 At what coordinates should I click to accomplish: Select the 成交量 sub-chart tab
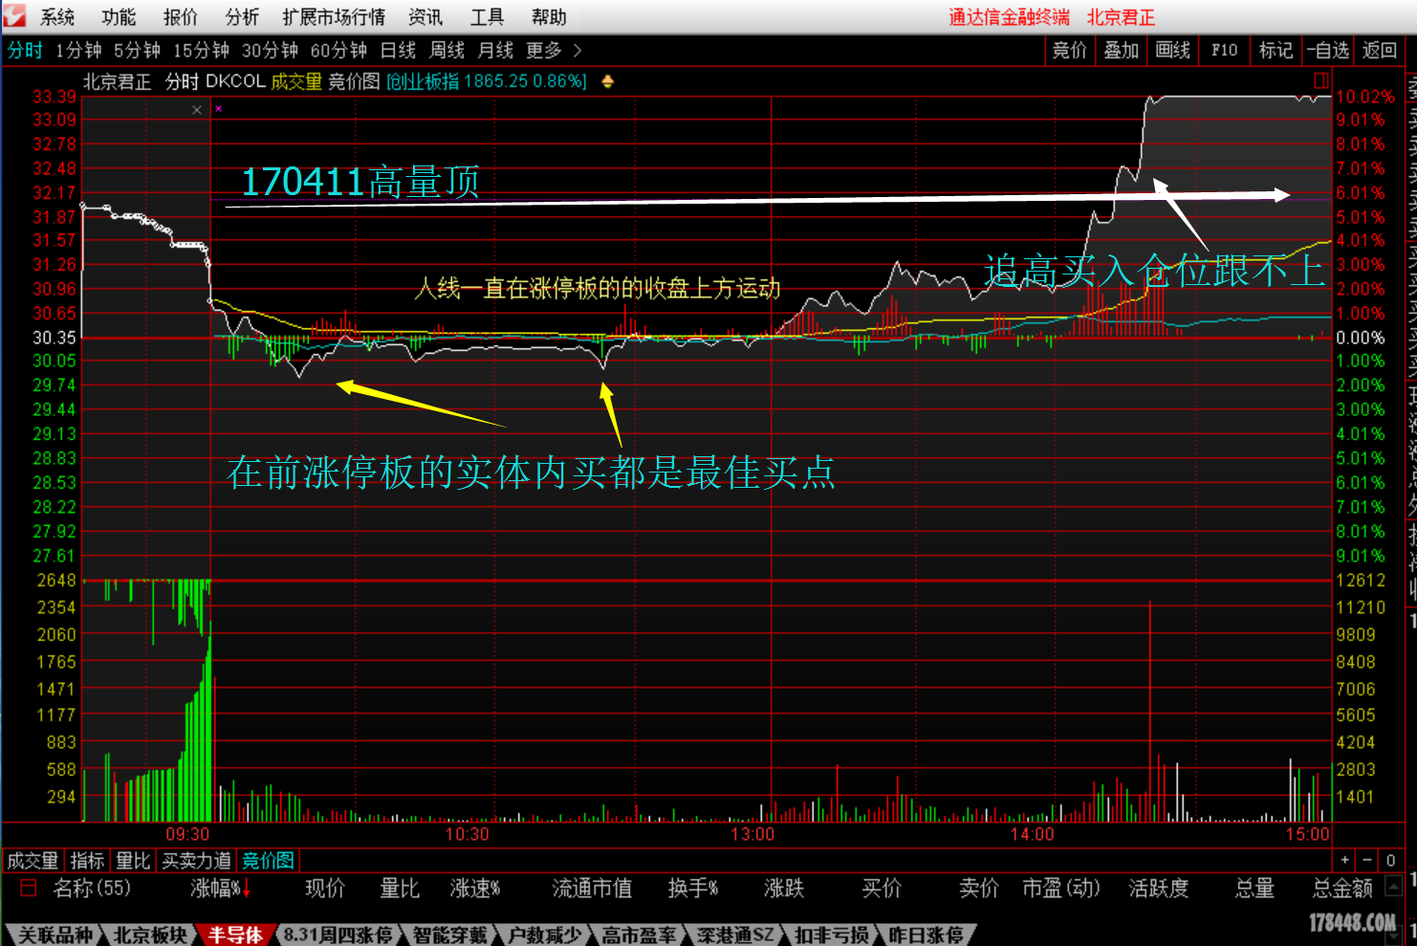tap(33, 861)
